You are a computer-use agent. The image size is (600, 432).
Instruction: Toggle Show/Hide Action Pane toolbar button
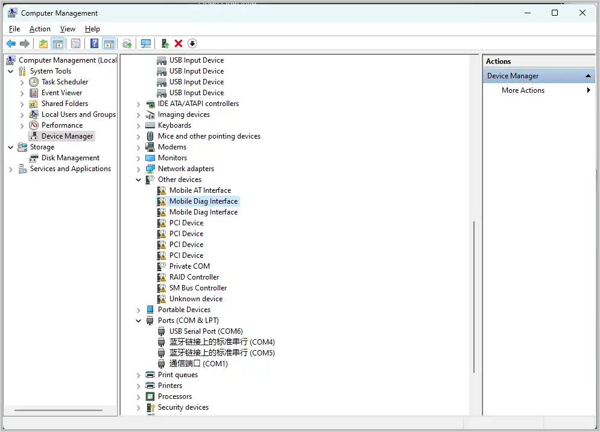(x=109, y=43)
